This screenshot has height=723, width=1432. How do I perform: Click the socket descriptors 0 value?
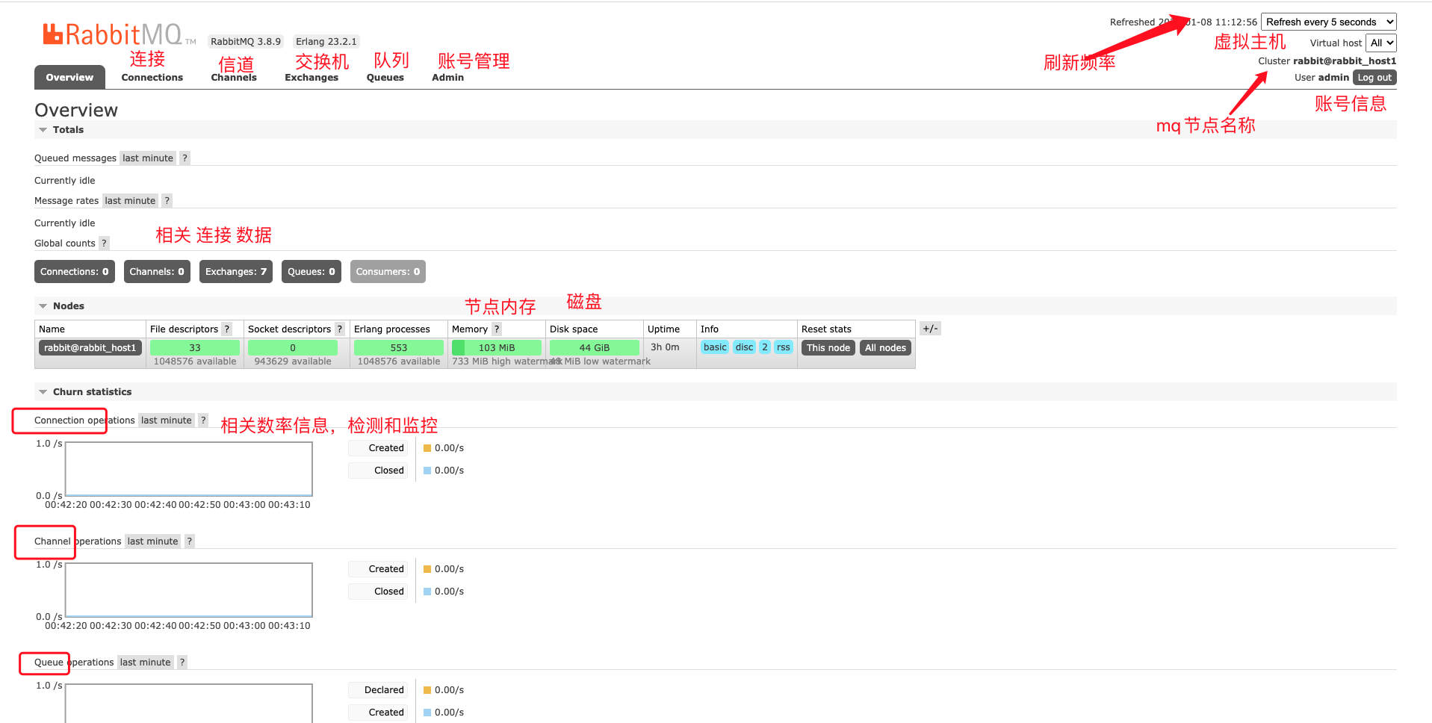[293, 347]
